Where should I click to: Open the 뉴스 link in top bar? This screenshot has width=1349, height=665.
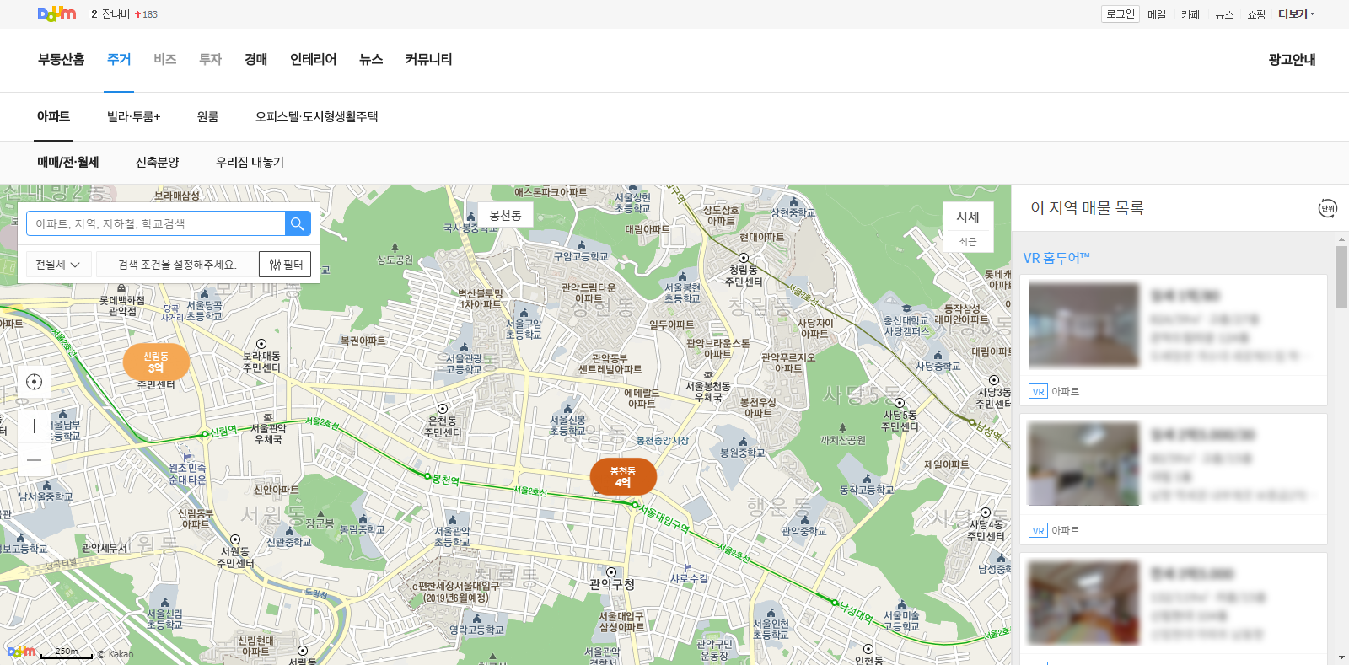[x=1224, y=14]
